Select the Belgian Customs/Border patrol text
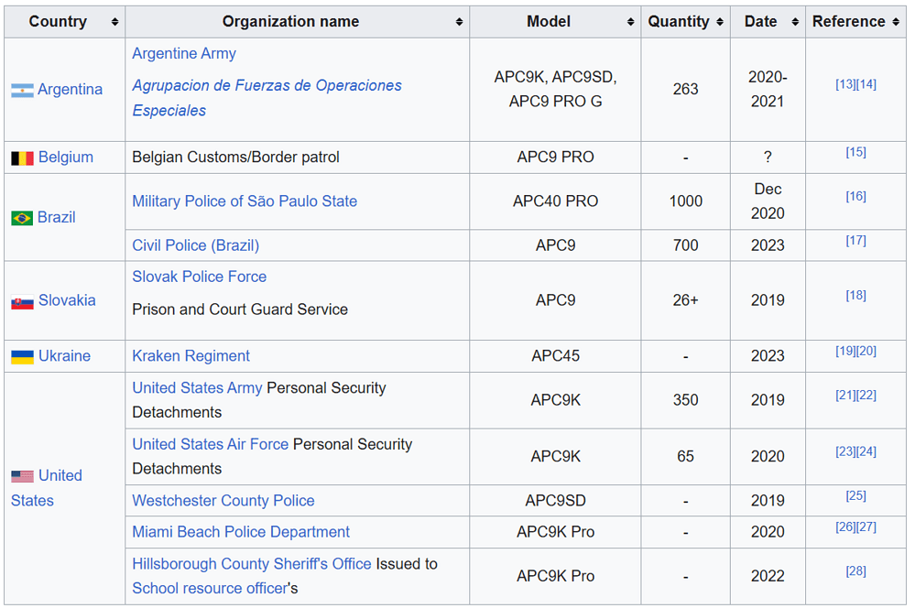This screenshot has width=915, height=608. click(x=235, y=157)
